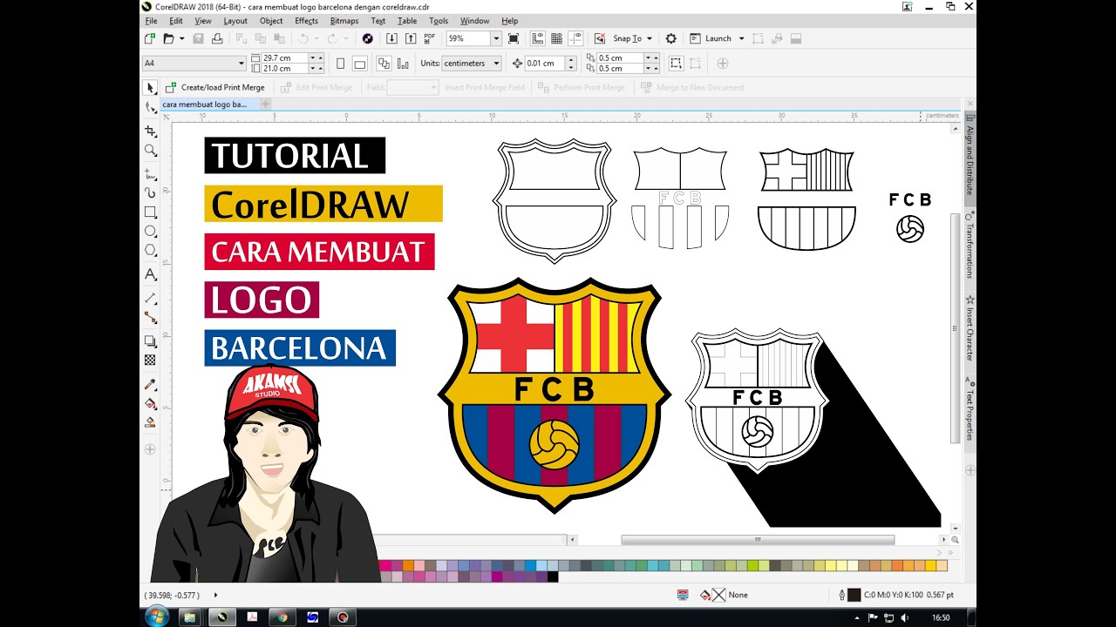Click the Import icon
The width and height of the screenshot is (1116, 627).
(x=391, y=38)
